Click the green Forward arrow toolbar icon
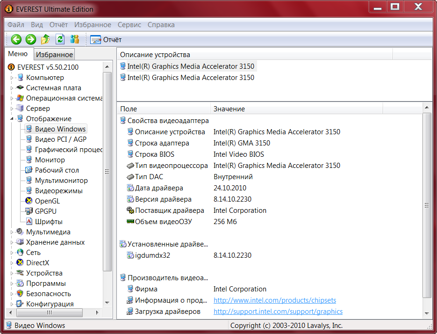Image resolution: width=437 pixels, height=334 pixels. [x=31, y=40]
